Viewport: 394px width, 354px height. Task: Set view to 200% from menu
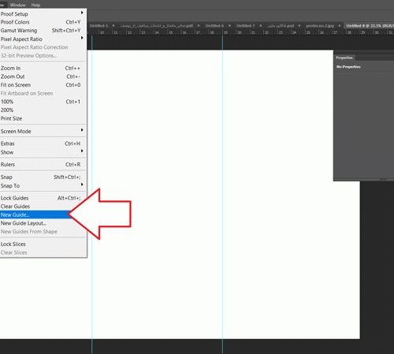tap(43, 110)
